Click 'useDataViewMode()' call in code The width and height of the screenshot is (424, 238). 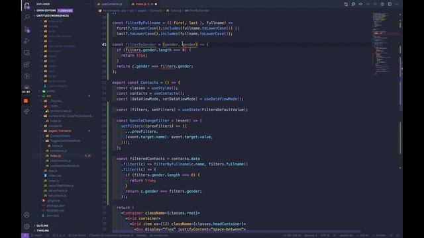(x=223, y=99)
